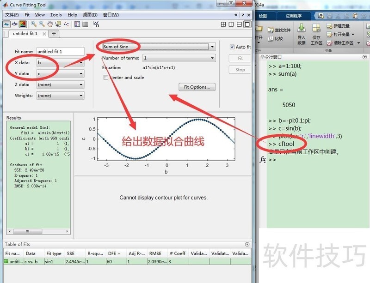
Task: Select the Data Cursor tool
Action: point(58,24)
